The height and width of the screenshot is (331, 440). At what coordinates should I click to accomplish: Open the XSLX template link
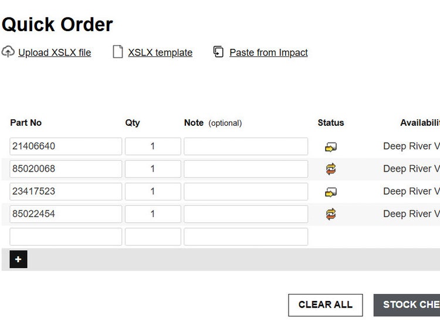(160, 52)
